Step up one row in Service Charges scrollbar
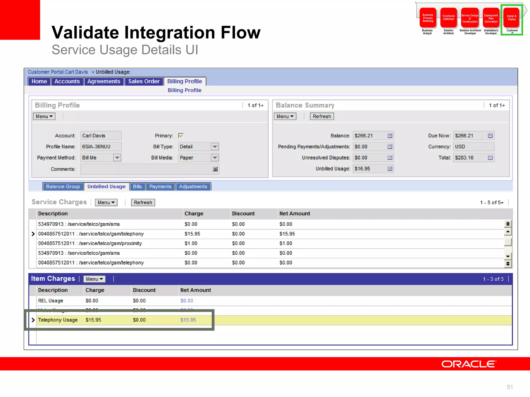This screenshot has height=397, width=530. click(x=508, y=232)
